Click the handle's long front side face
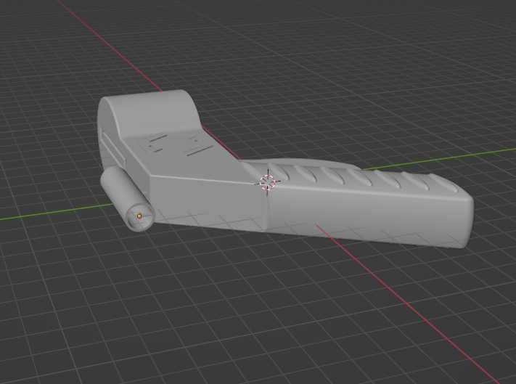The width and height of the screenshot is (516, 384). [x=365, y=216]
